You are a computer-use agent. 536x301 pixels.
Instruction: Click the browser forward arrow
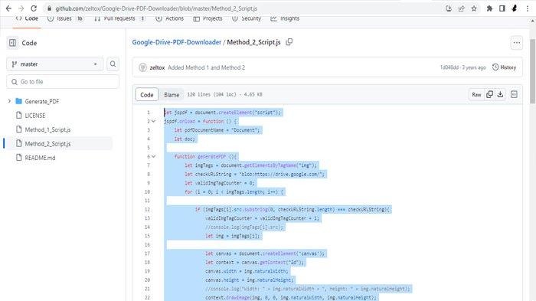point(21,8)
